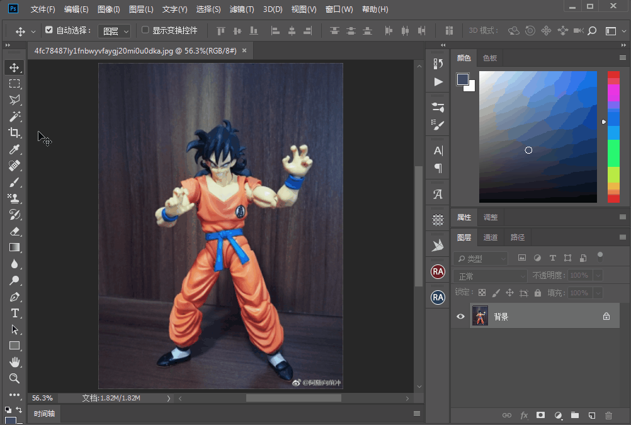The width and height of the screenshot is (631, 425).
Task: Open the 文件(F) menu
Action: [43, 9]
